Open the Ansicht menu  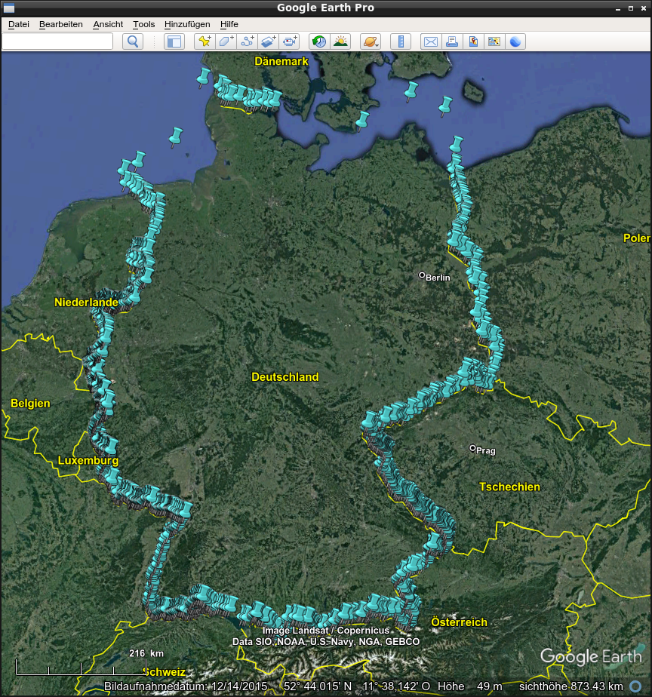(108, 24)
